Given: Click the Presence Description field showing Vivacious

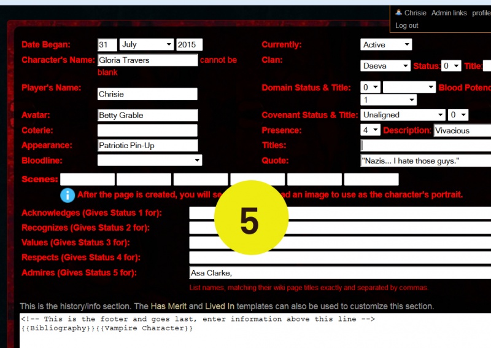Looking at the screenshot, I should (462, 130).
